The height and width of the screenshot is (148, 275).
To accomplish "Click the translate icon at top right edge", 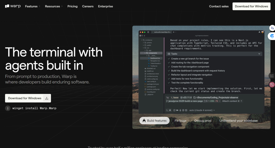I will pyautogui.click(x=272, y=28).
